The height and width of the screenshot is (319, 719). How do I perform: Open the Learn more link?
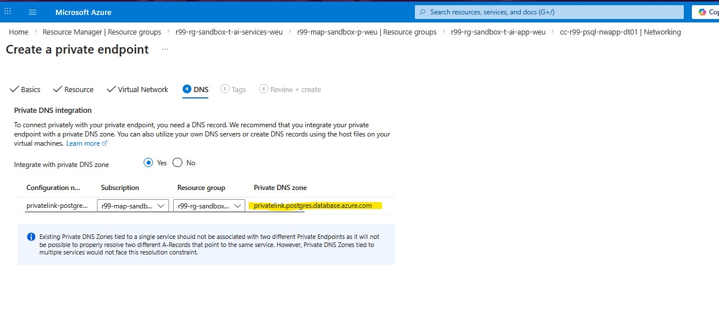(87, 143)
